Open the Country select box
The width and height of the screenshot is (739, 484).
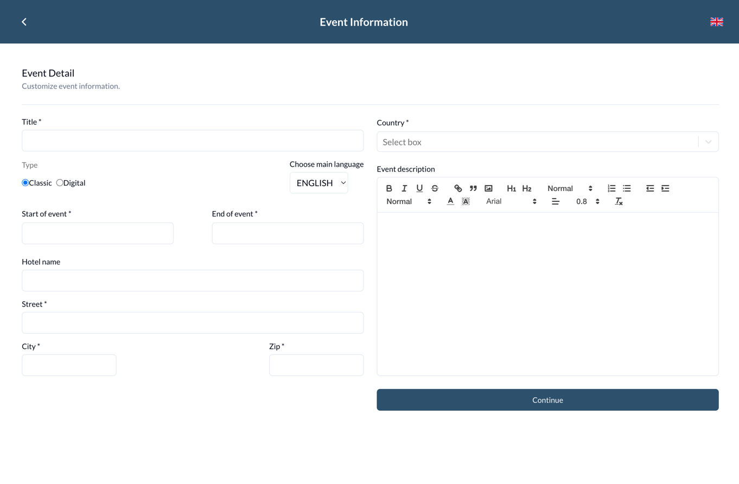(x=547, y=142)
